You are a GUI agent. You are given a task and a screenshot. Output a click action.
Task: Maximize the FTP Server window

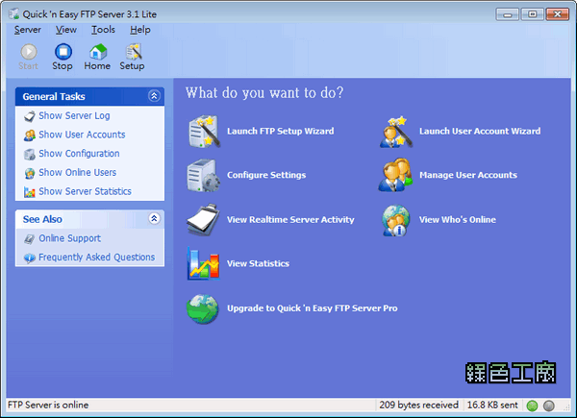(x=532, y=14)
